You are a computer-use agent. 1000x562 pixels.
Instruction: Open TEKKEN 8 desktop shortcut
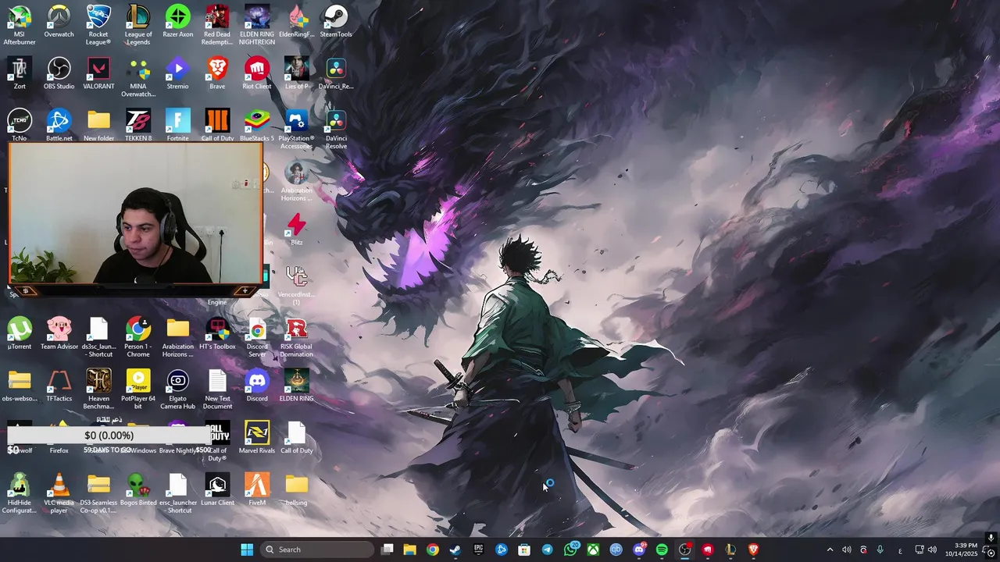tap(138, 126)
